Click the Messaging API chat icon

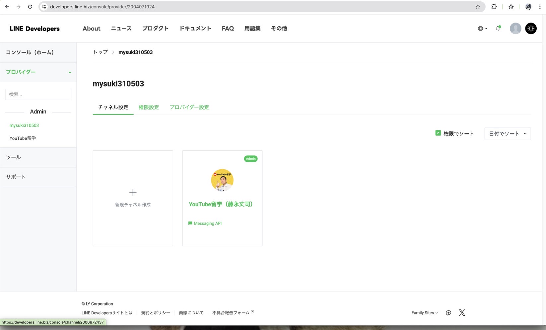click(190, 223)
